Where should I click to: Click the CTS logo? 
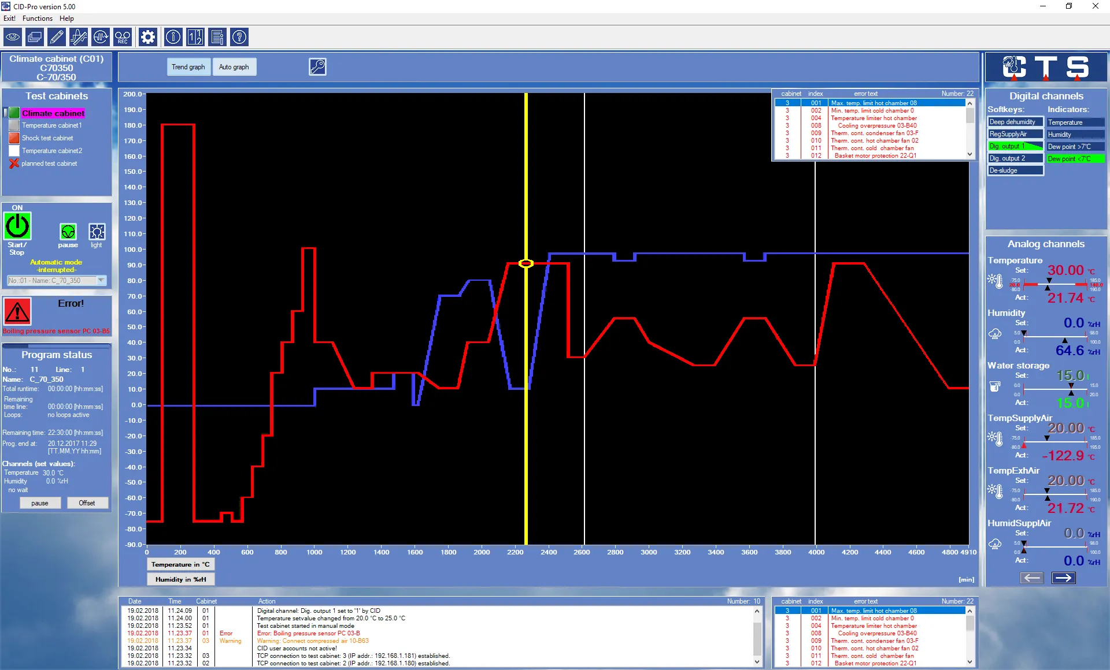(x=1046, y=68)
